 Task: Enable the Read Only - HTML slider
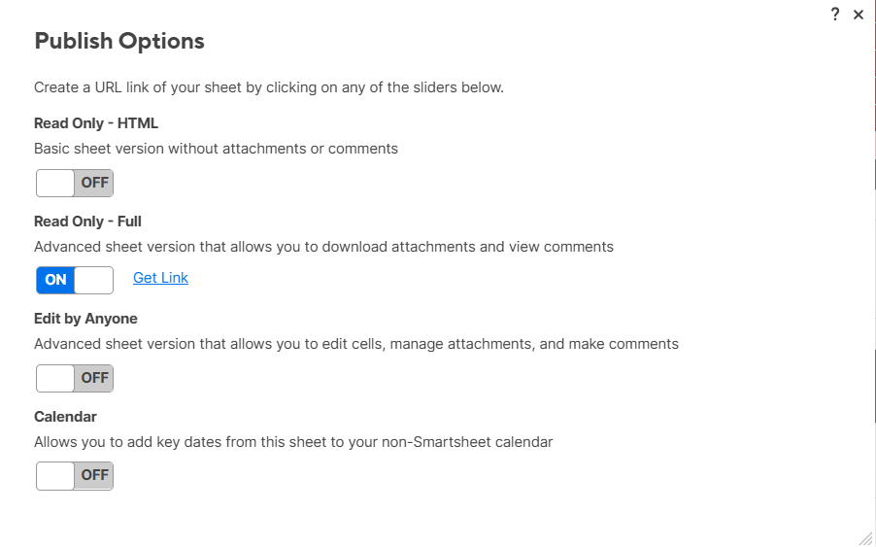75,183
